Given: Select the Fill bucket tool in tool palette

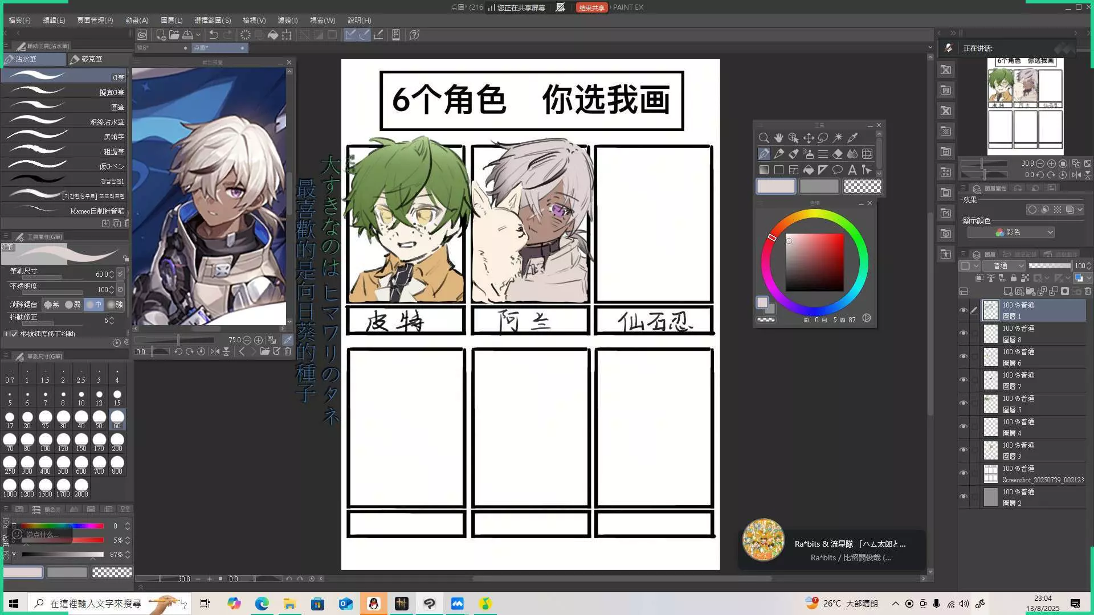Looking at the screenshot, I should coord(808,170).
